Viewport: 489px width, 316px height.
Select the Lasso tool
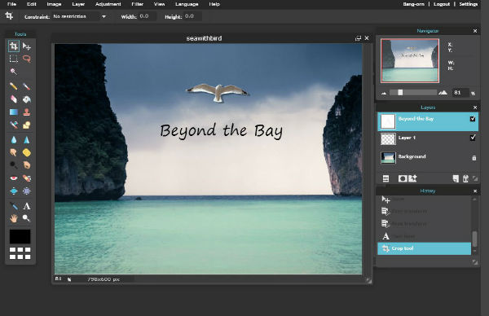tap(27, 59)
